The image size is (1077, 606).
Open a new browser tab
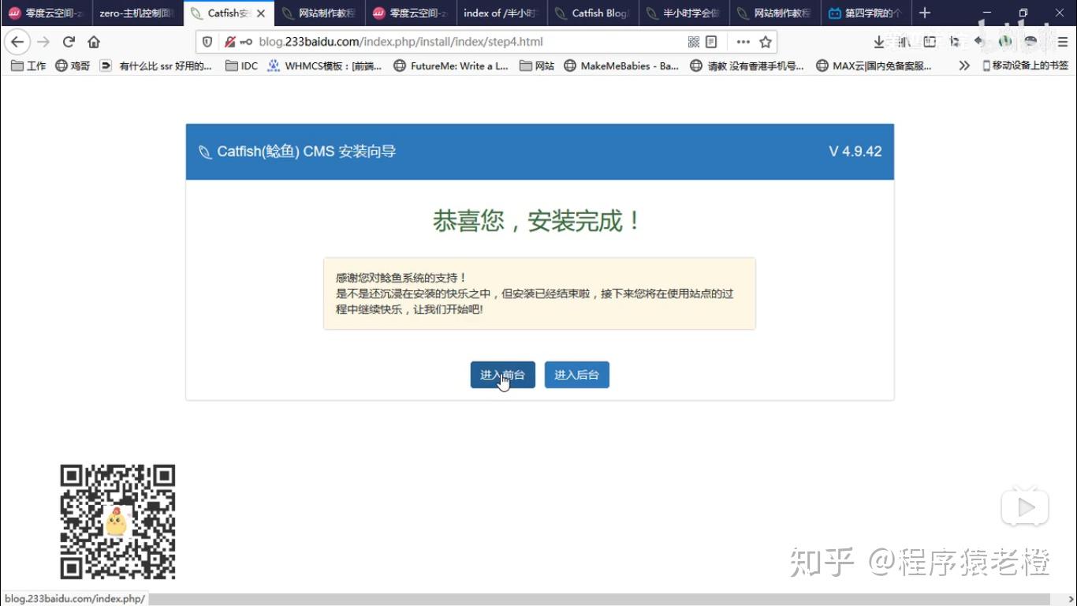925,13
